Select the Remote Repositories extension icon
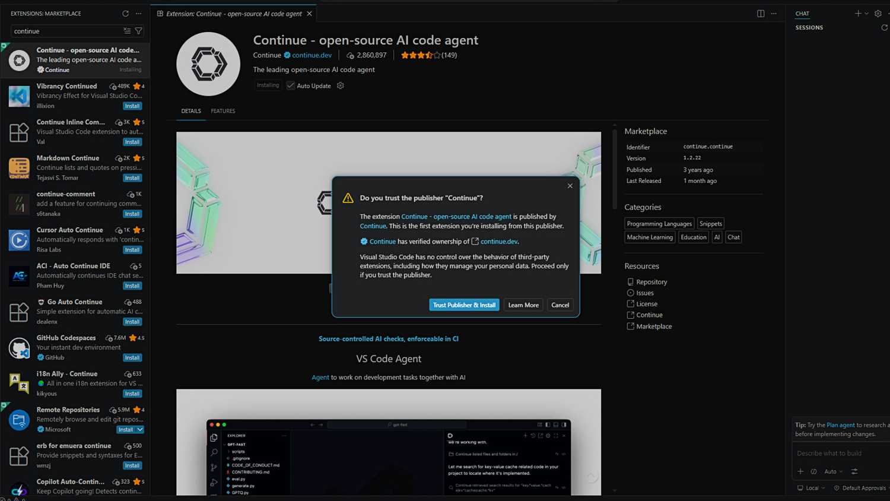This screenshot has width=890, height=501. (x=19, y=420)
